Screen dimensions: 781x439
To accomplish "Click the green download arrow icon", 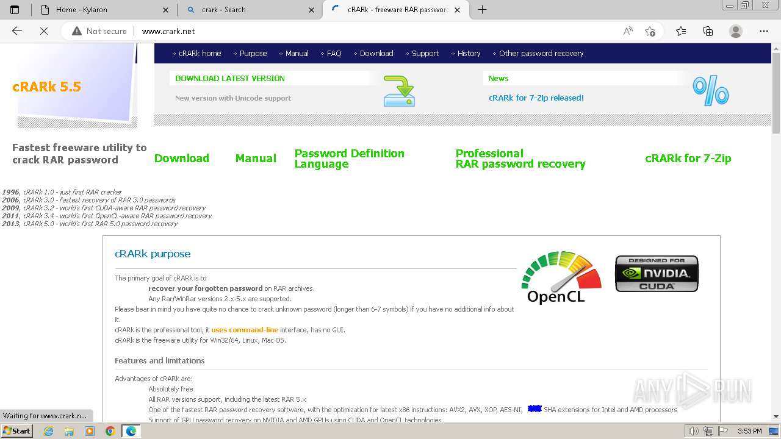I will 399,91.
